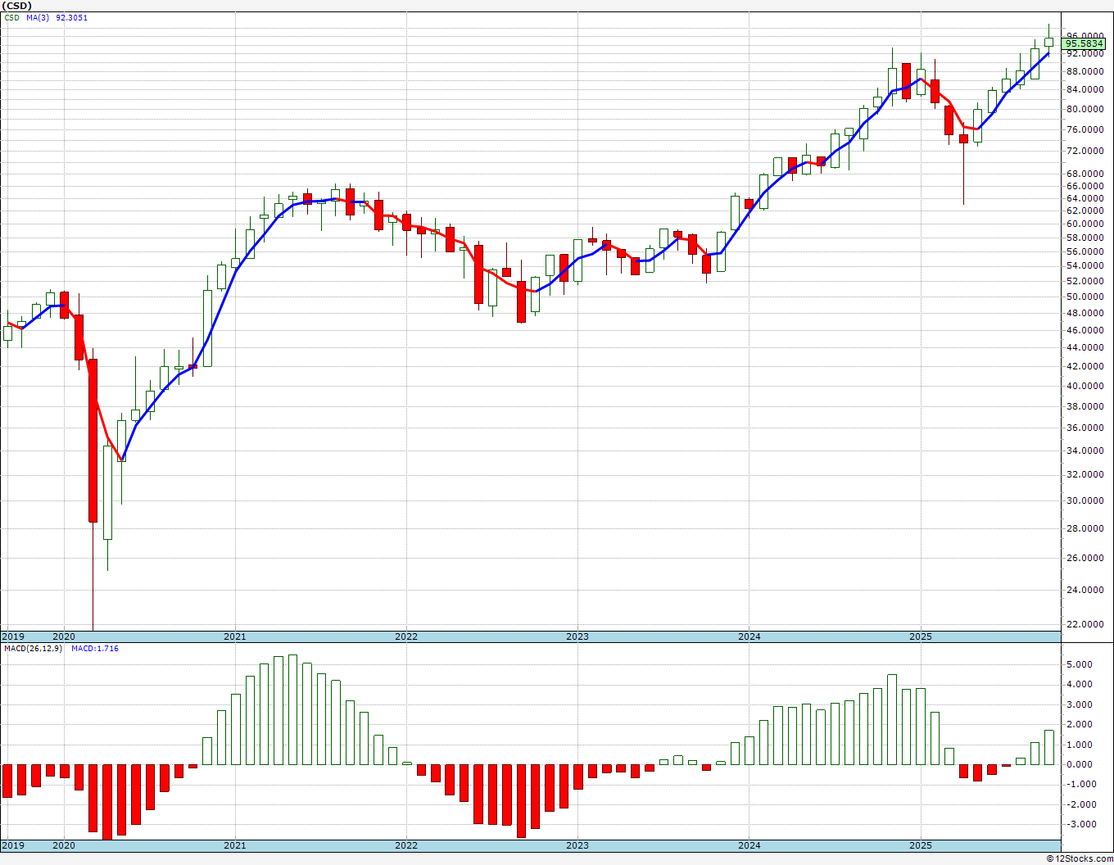This screenshot has width=1114, height=865.
Task: Click 2024 on the MACD panel time axis
Action: 749,845
